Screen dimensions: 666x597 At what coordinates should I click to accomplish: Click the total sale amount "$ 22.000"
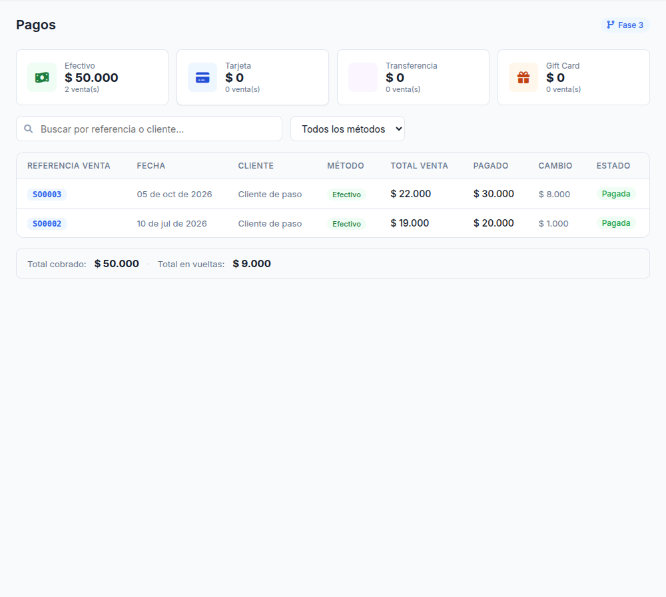[x=411, y=194]
